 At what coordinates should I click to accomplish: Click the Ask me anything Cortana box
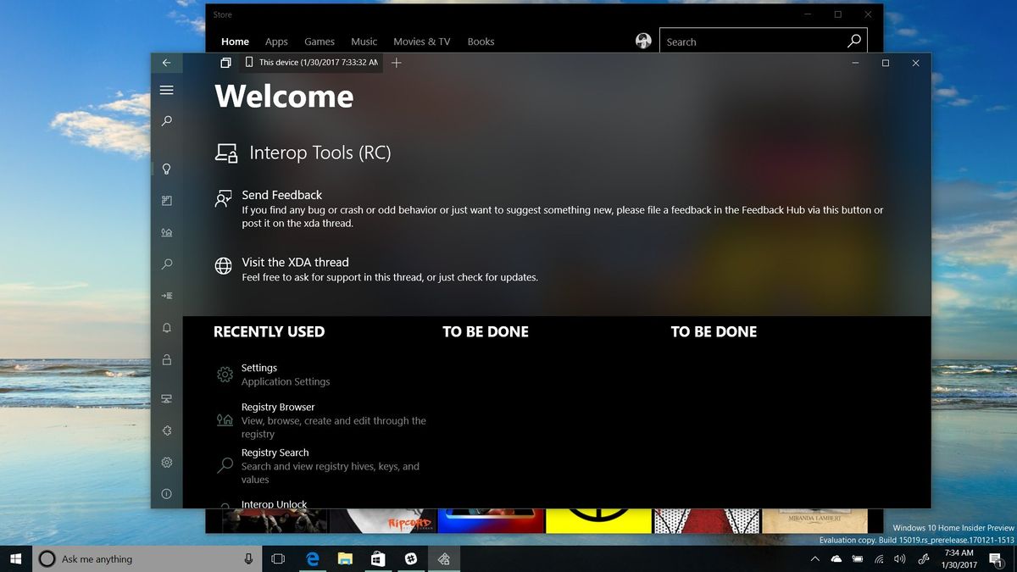click(136, 559)
